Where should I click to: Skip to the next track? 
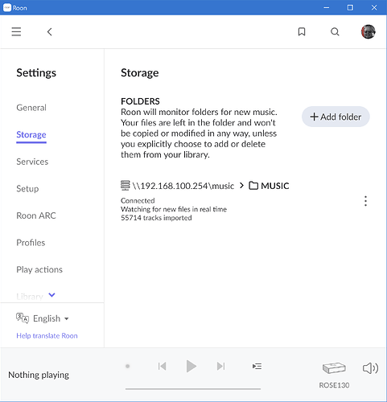coord(220,366)
